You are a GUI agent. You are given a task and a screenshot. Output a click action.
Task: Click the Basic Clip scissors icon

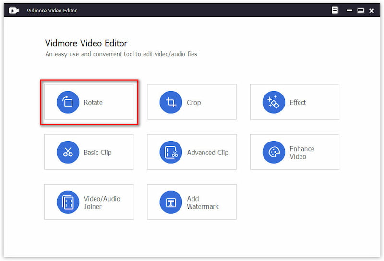[x=68, y=152]
